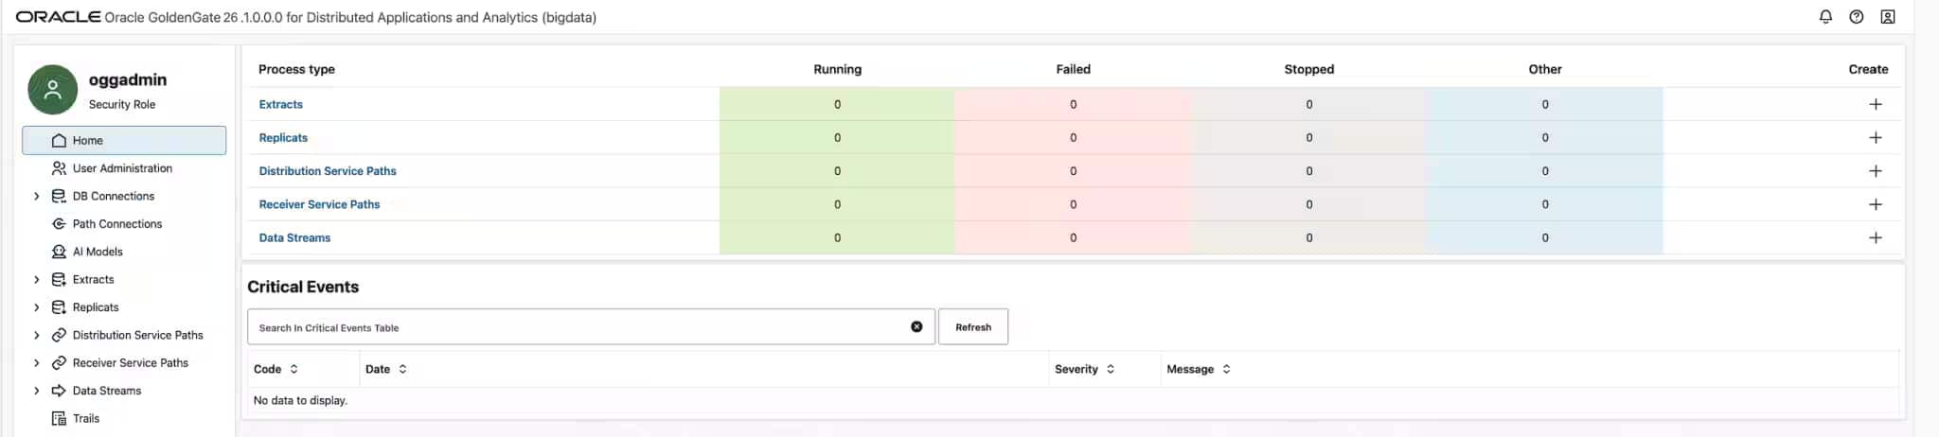
Task: Expand the DB Connections tree node
Action: click(x=36, y=196)
